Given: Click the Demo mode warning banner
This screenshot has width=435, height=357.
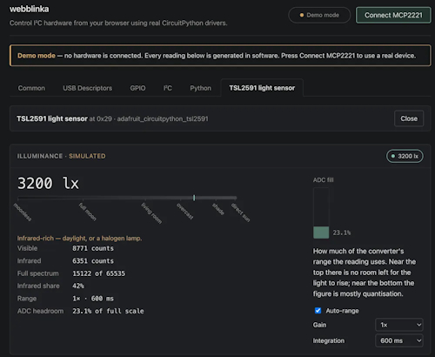Looking at the screenshot, I should tap(220, 56).
